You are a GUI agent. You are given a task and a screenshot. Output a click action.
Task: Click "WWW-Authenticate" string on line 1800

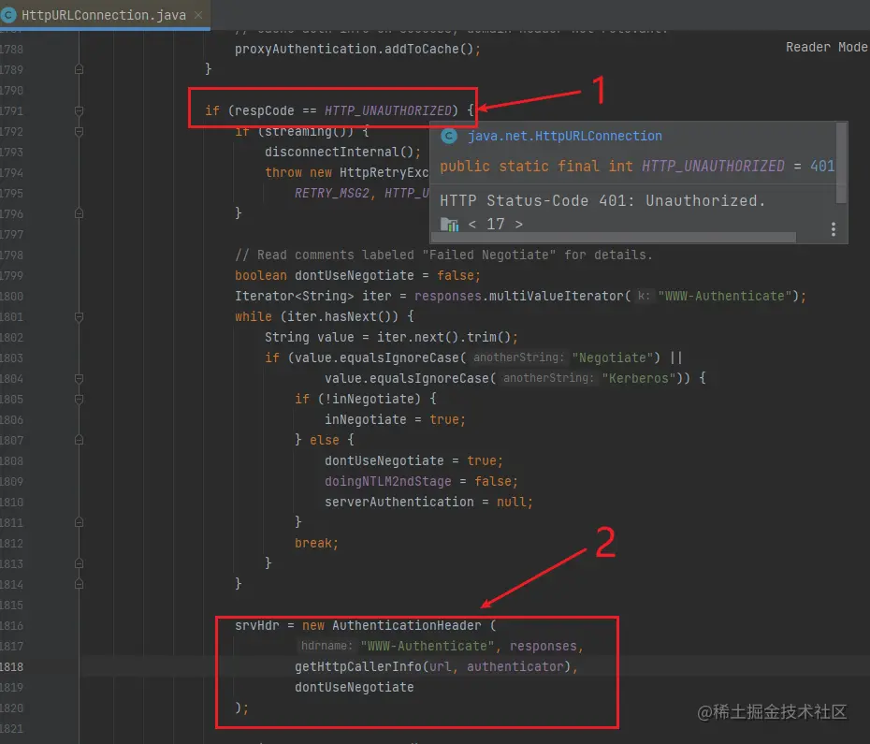725,296
